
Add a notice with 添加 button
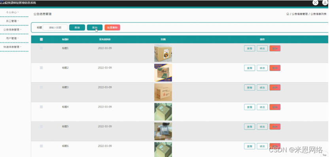click(95, 28)
